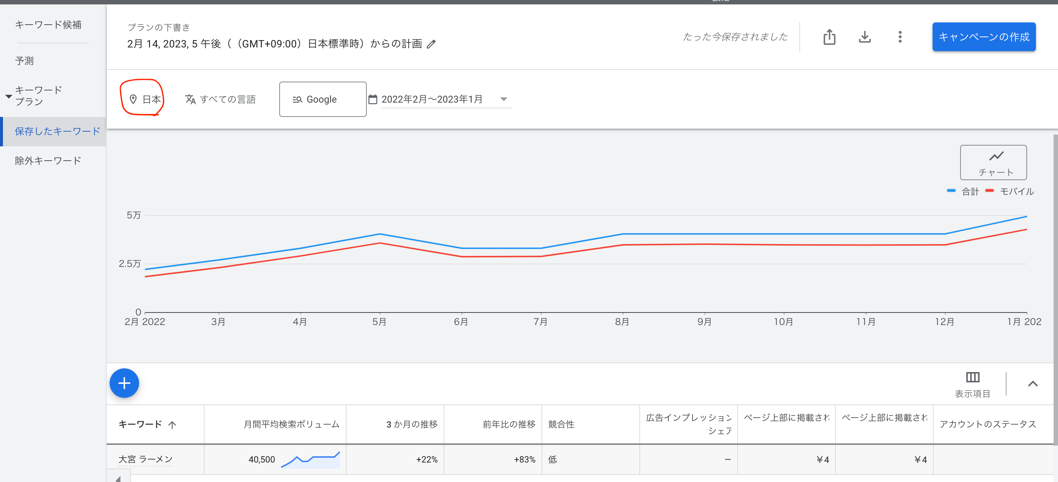
Task: Open the Google search network selector
Action: (322, 99)
